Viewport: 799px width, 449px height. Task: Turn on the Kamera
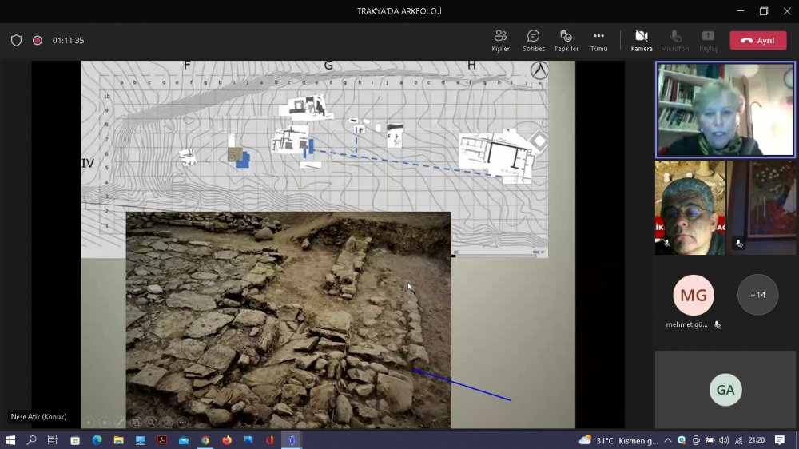click(x=641, y=40)
